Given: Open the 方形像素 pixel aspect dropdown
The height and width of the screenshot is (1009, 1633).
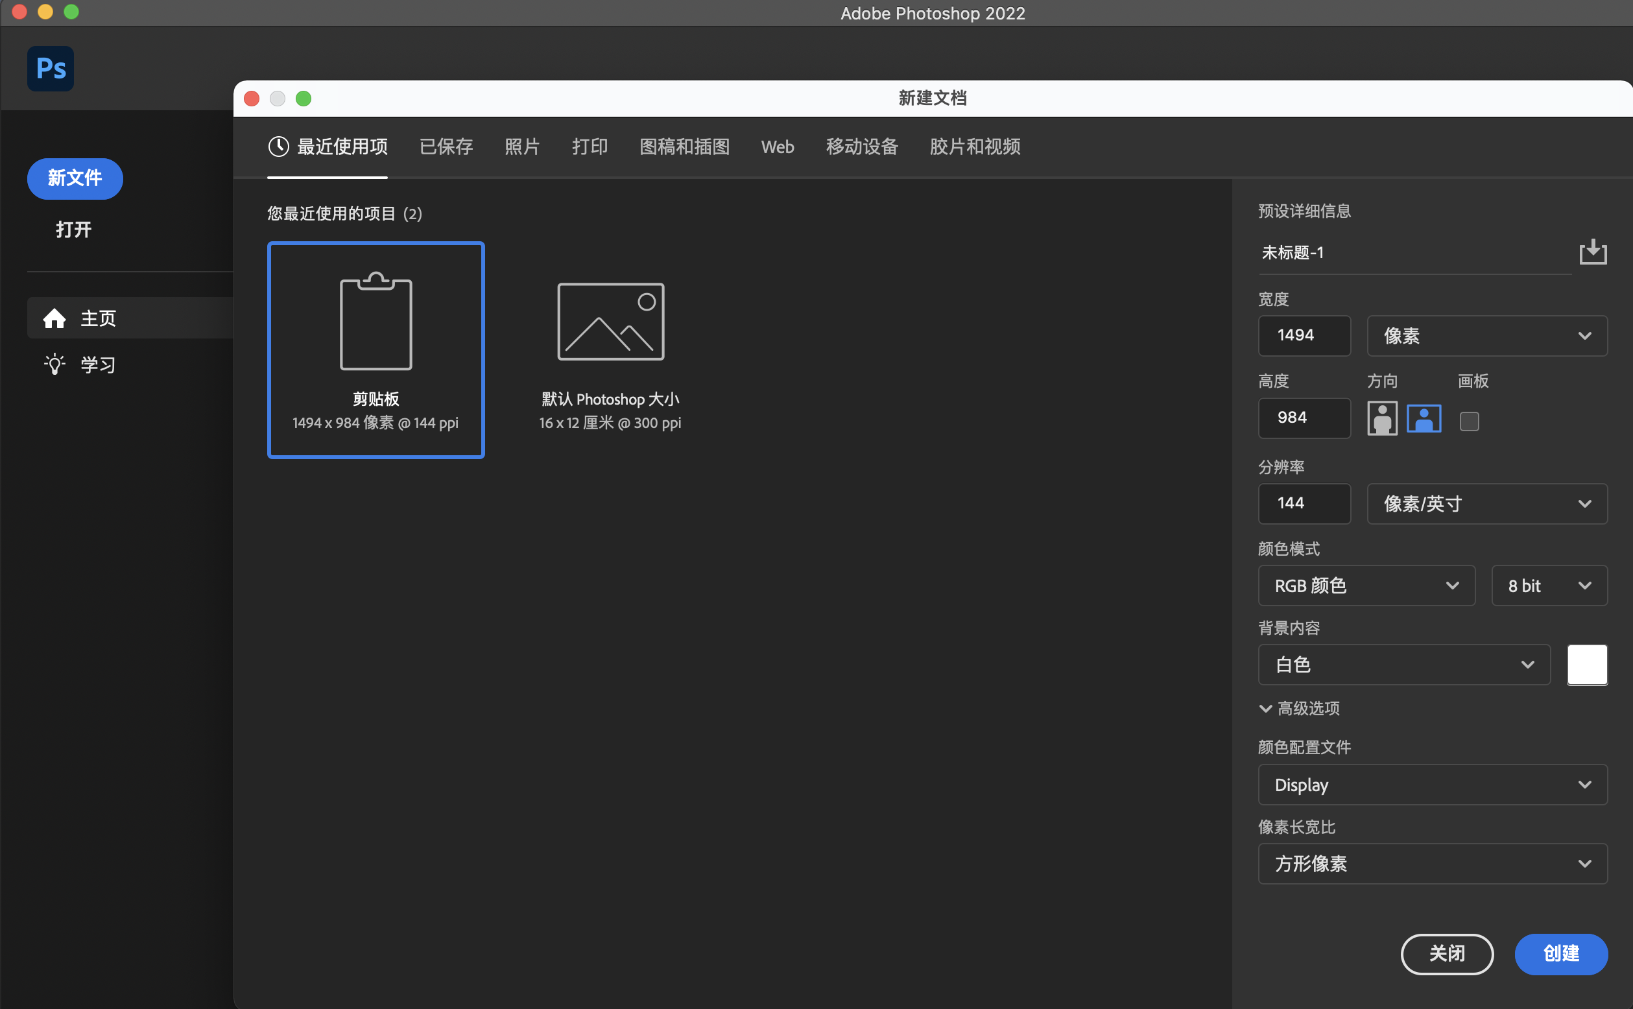Looking at the screenshot, I should click(1433, 864).
